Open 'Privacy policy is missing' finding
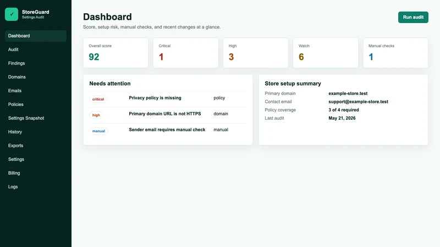The image size is (440, 247). click(x=155, y=98)
